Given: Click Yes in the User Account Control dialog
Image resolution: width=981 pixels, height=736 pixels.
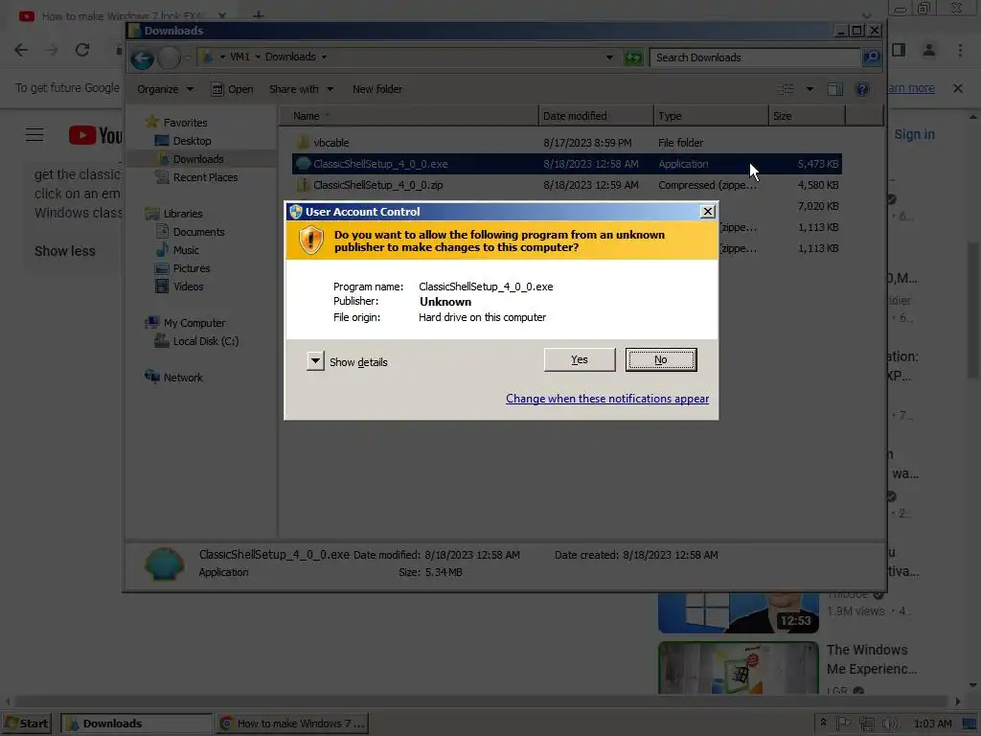Looking at the screenshot, I should coord(580,360).
